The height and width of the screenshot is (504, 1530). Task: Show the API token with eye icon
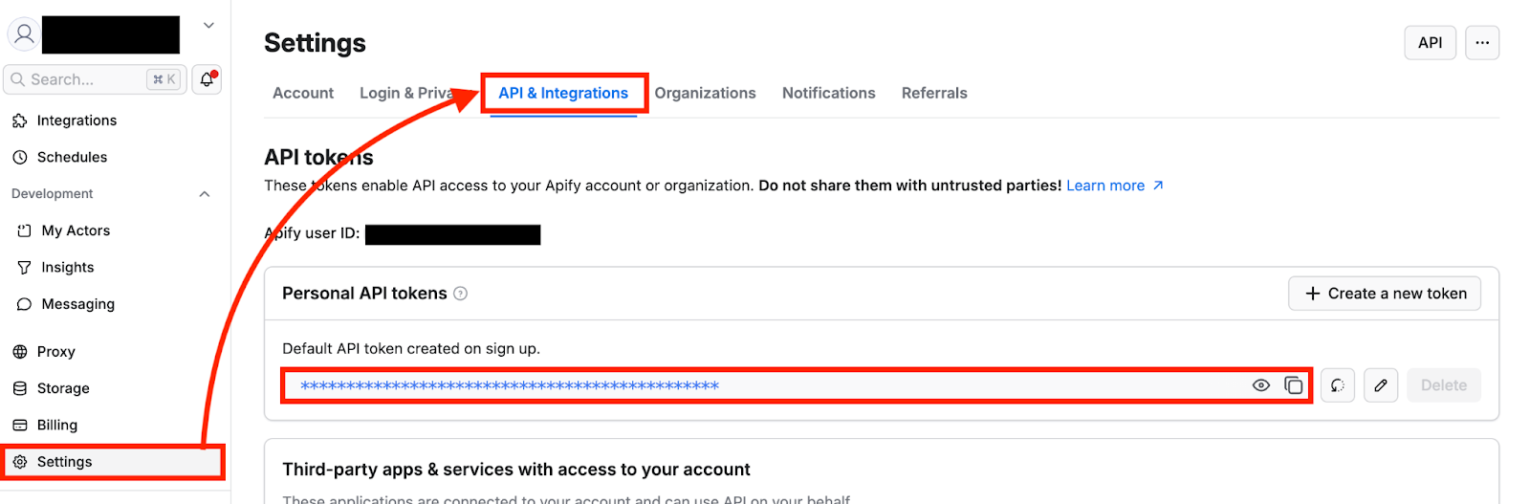(x=1261, y=385)
